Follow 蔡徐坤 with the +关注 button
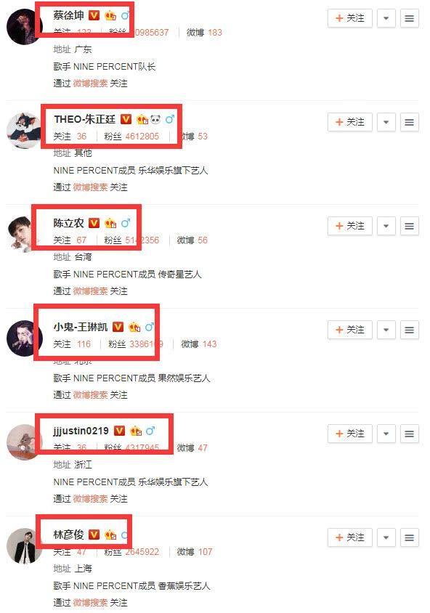430x613 pixels. (350, 18)
